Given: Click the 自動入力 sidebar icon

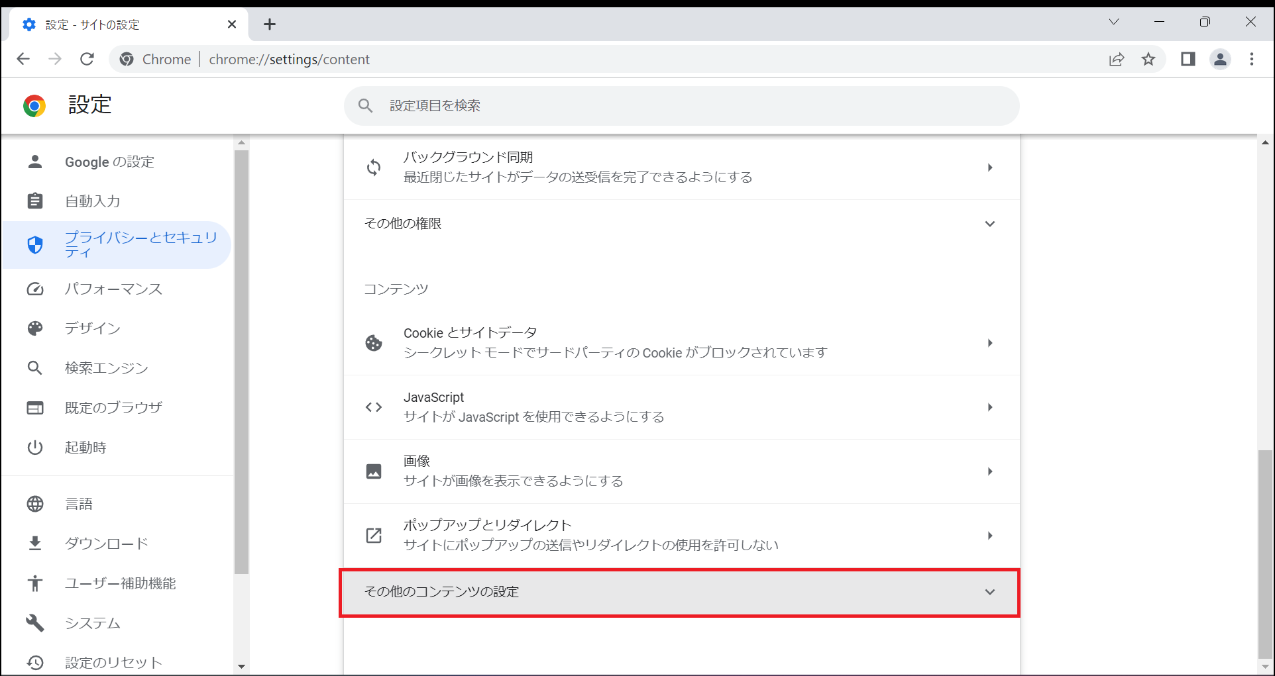Looking at the screenshot, I should point(34,201).
